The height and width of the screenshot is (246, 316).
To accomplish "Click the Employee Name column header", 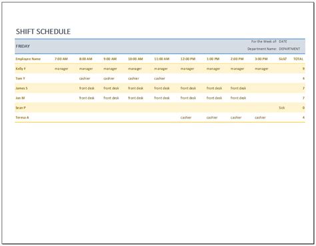I will [28, 59].
